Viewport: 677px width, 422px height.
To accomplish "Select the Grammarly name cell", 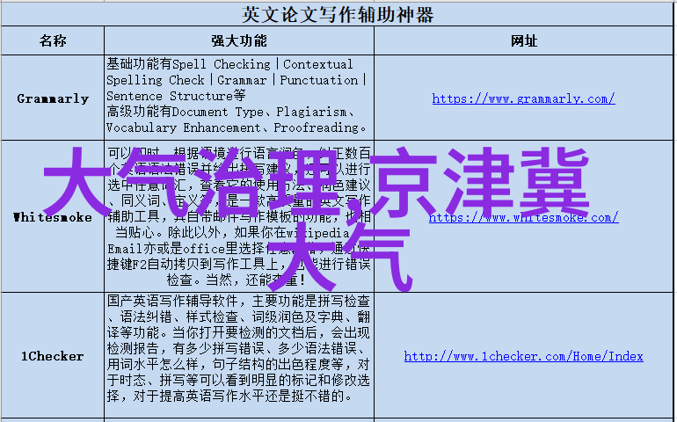I will pyautogui.click(x=53, y=98).
